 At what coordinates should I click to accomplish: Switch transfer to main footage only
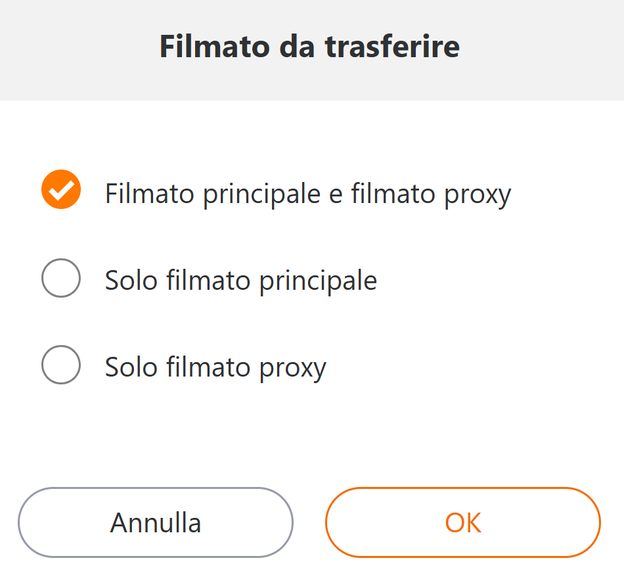click(61, 277)
